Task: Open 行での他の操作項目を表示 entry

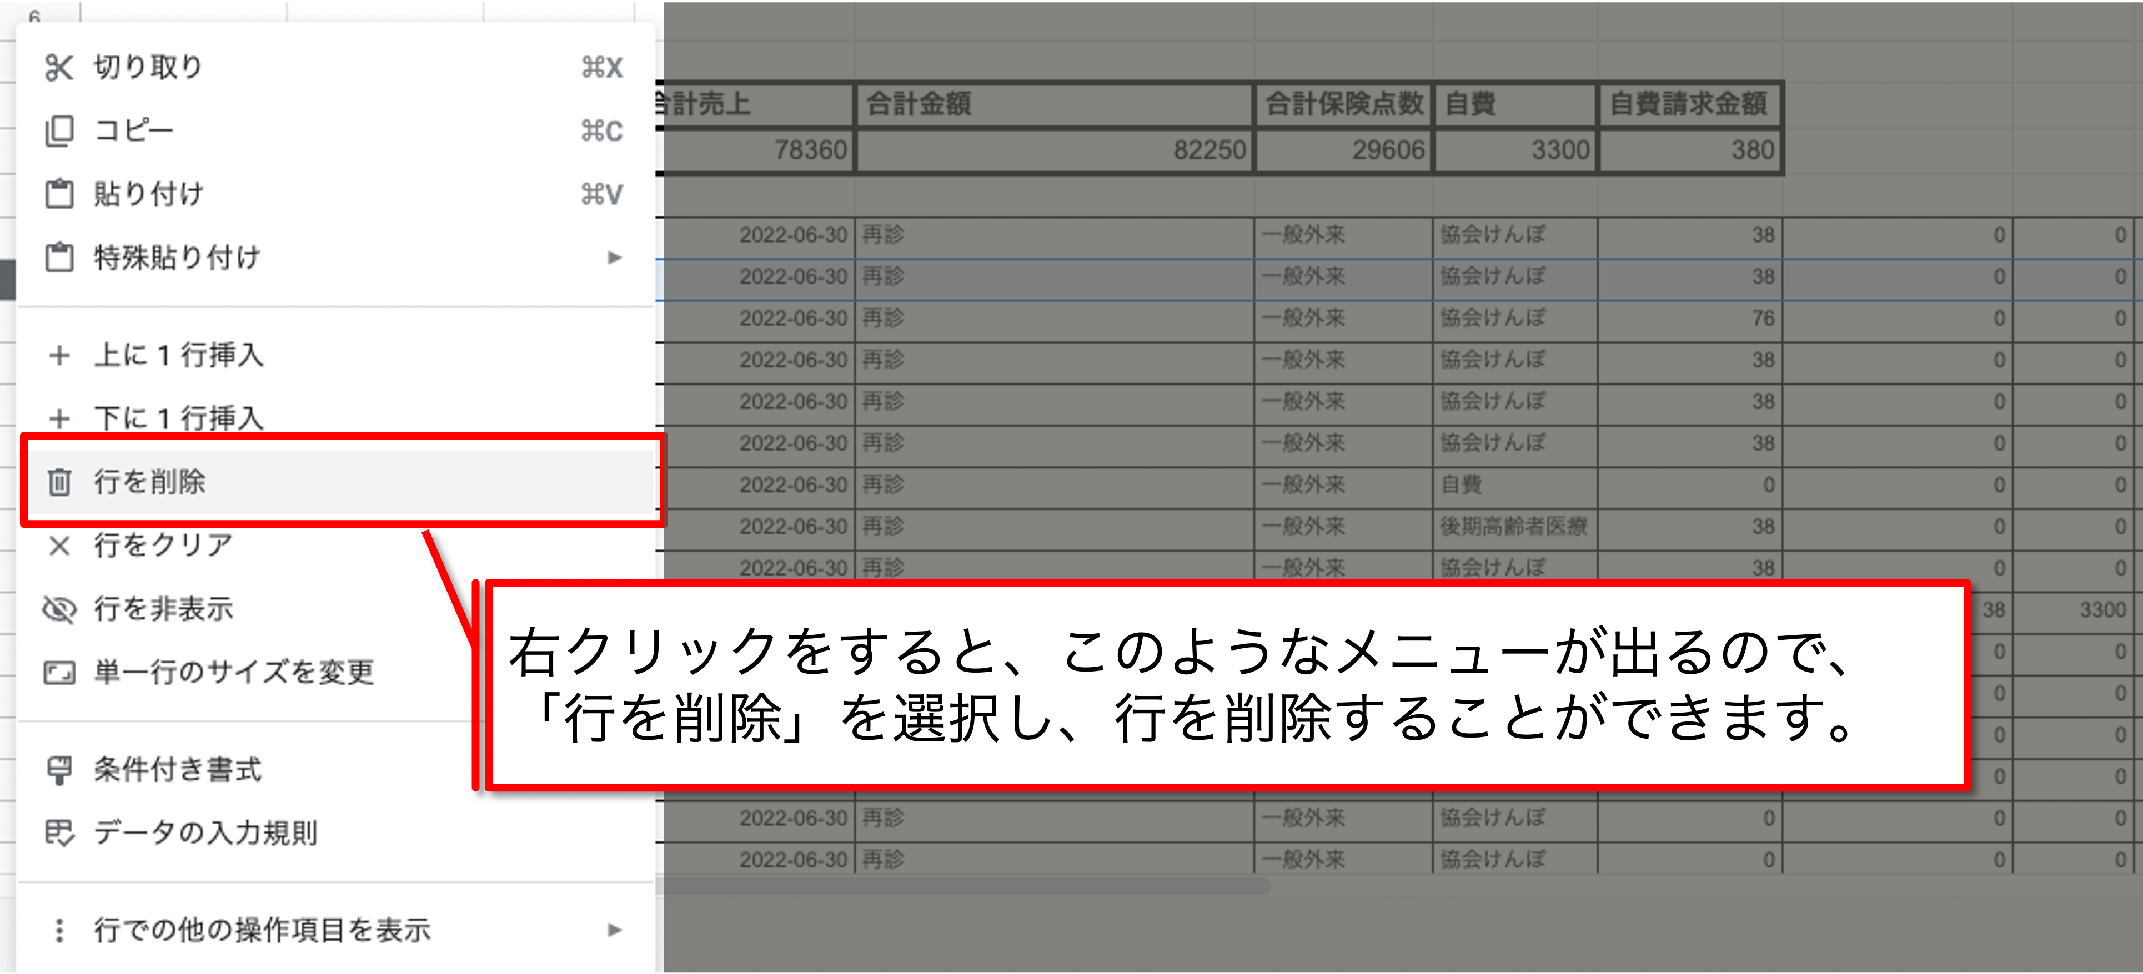Action: [x=335, y=930]
